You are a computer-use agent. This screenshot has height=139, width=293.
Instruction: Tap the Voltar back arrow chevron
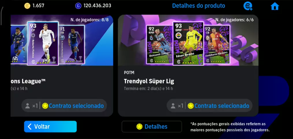point(29,127)
